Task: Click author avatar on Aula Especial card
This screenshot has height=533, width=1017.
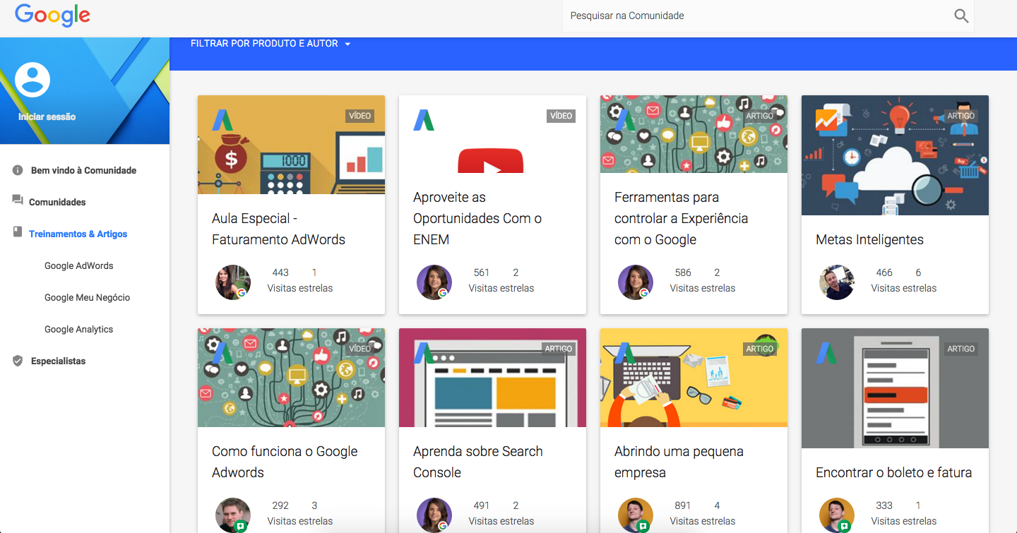Action: click(233, 282)
